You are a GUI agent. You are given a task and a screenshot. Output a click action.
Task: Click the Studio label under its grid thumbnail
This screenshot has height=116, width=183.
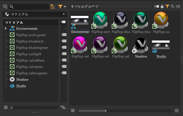pyautogui.click(x=161, y=56)
